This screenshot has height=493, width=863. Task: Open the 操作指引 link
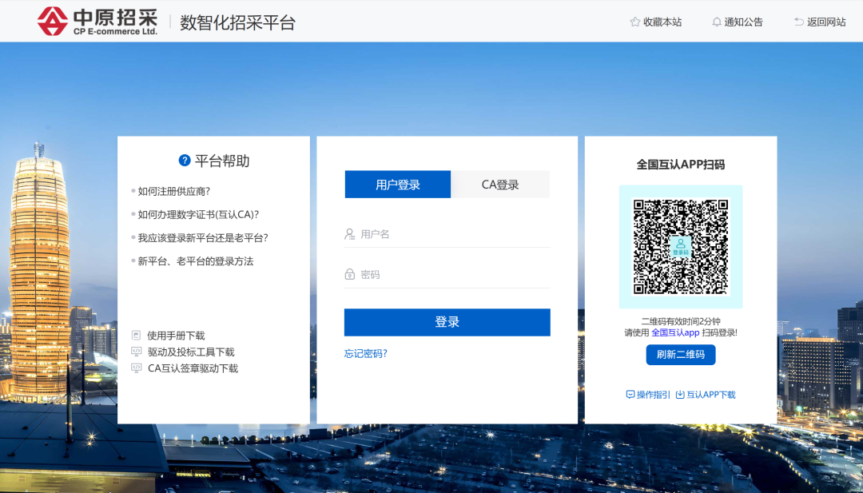click(654, 395)
